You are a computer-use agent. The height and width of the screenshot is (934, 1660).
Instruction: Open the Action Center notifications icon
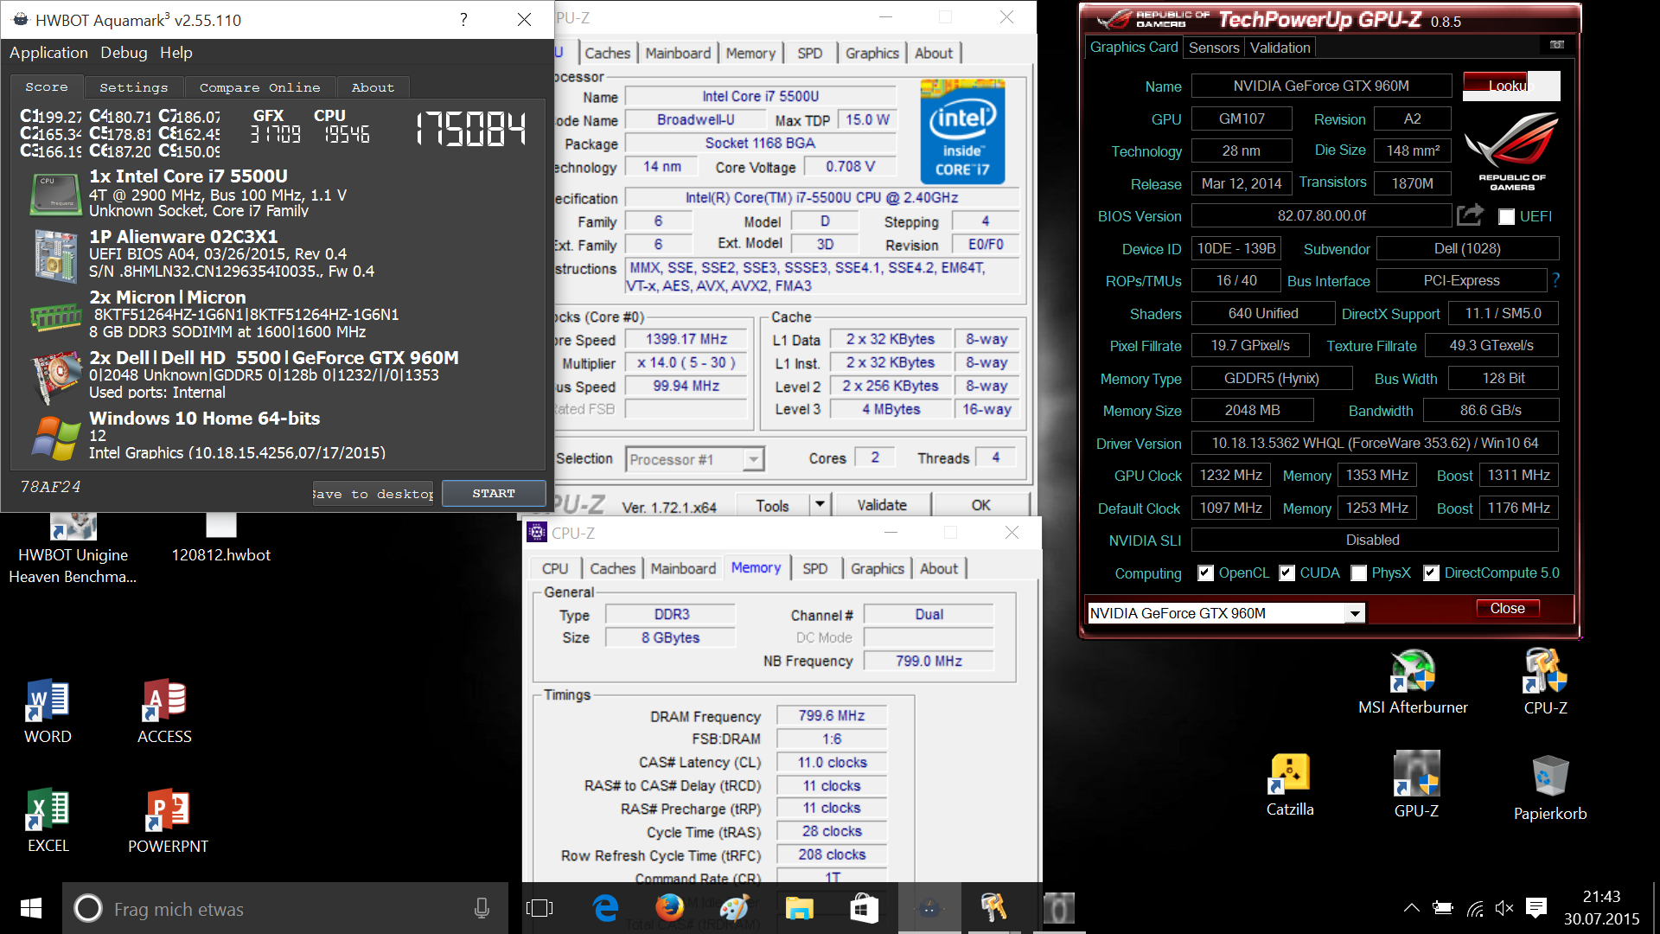click(x=1536, y=907)
